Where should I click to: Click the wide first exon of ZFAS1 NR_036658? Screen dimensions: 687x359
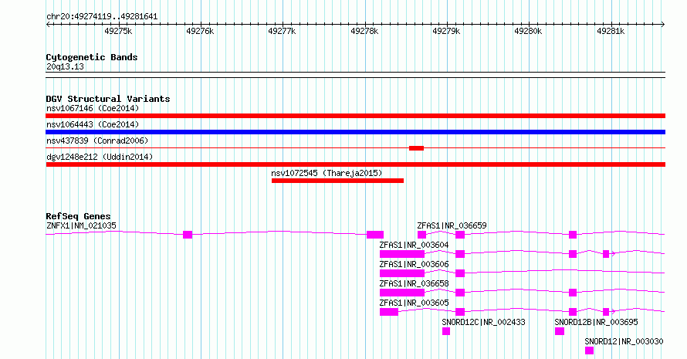click(x=401, y=293)
